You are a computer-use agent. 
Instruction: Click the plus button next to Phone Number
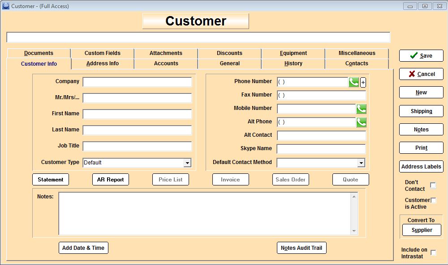(363, 82)
